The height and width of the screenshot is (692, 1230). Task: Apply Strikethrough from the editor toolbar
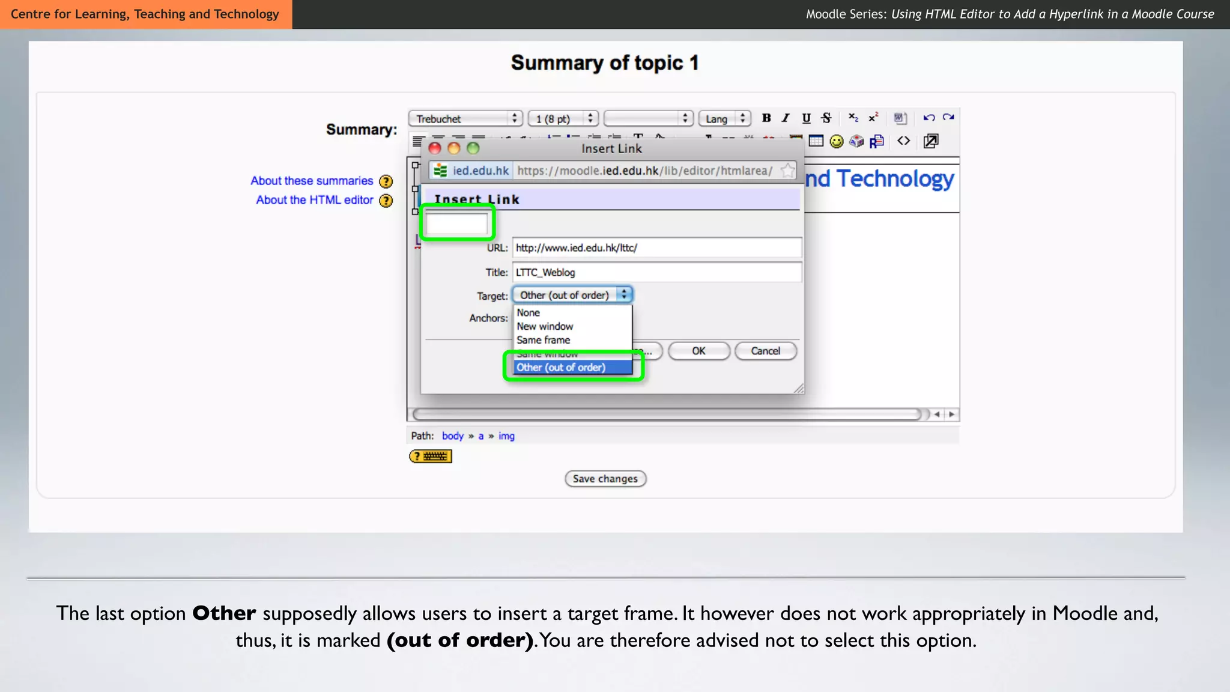pyautogui.click(x=826, y=118)
